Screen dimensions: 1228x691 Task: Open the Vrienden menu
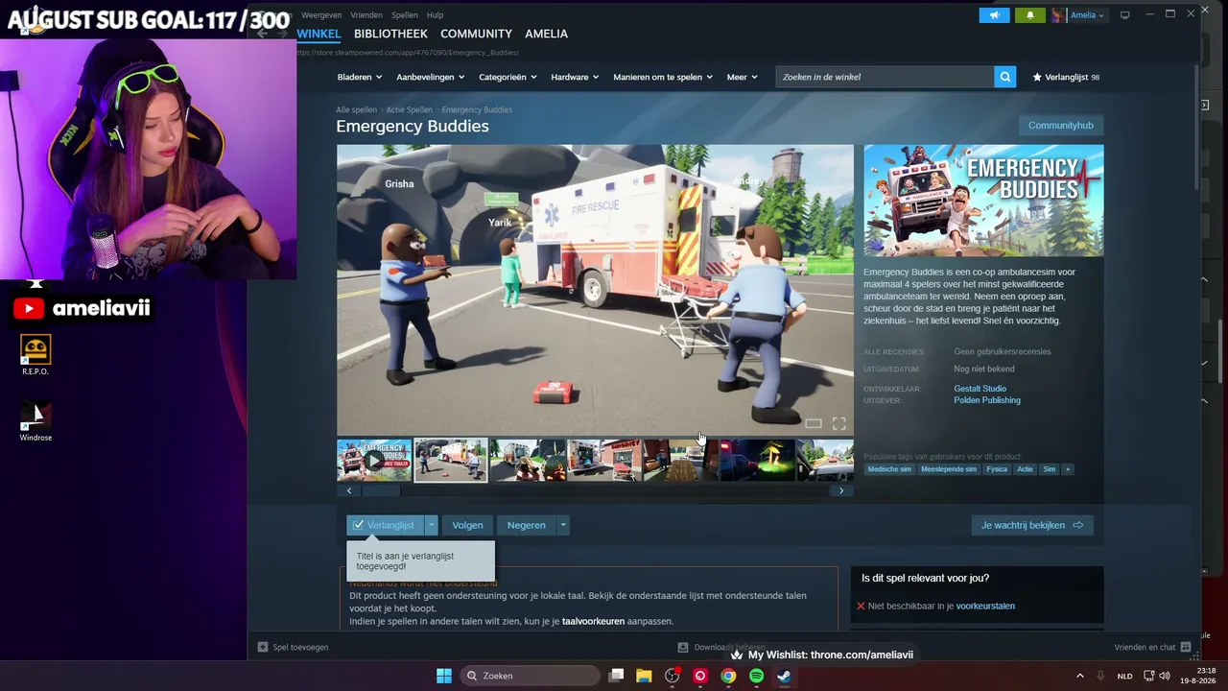click(366, 15)
